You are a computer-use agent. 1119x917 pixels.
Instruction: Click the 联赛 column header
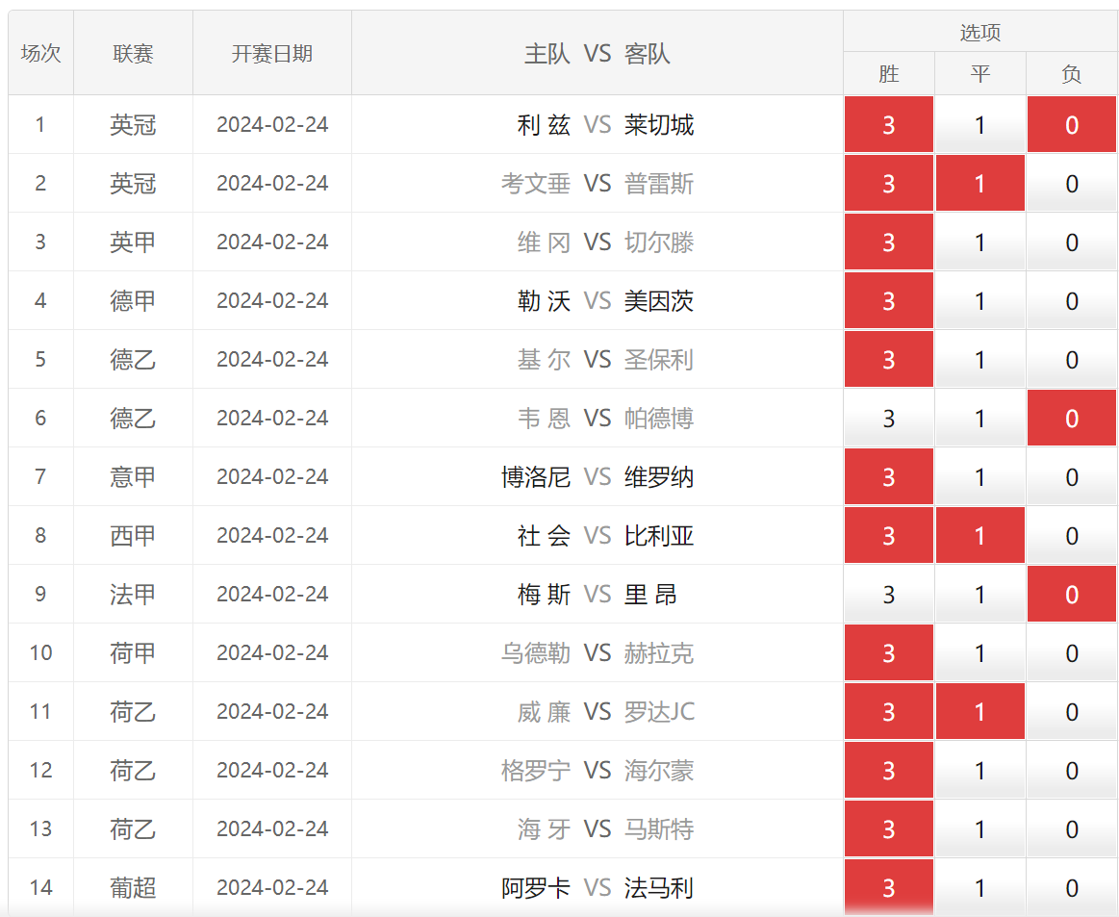[133, 53]
